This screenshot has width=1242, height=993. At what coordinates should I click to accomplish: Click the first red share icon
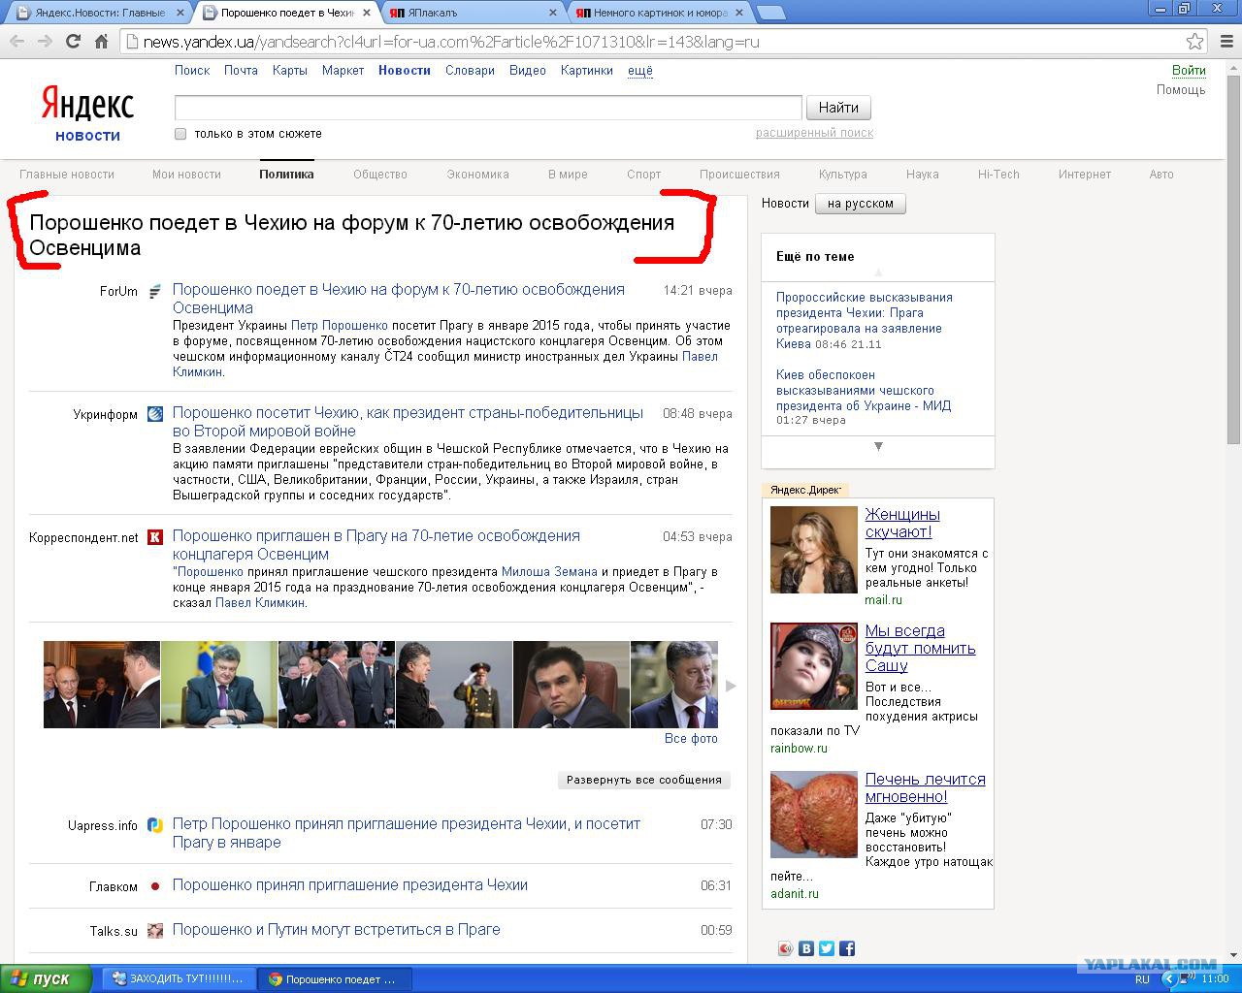[x=786, y=948]
